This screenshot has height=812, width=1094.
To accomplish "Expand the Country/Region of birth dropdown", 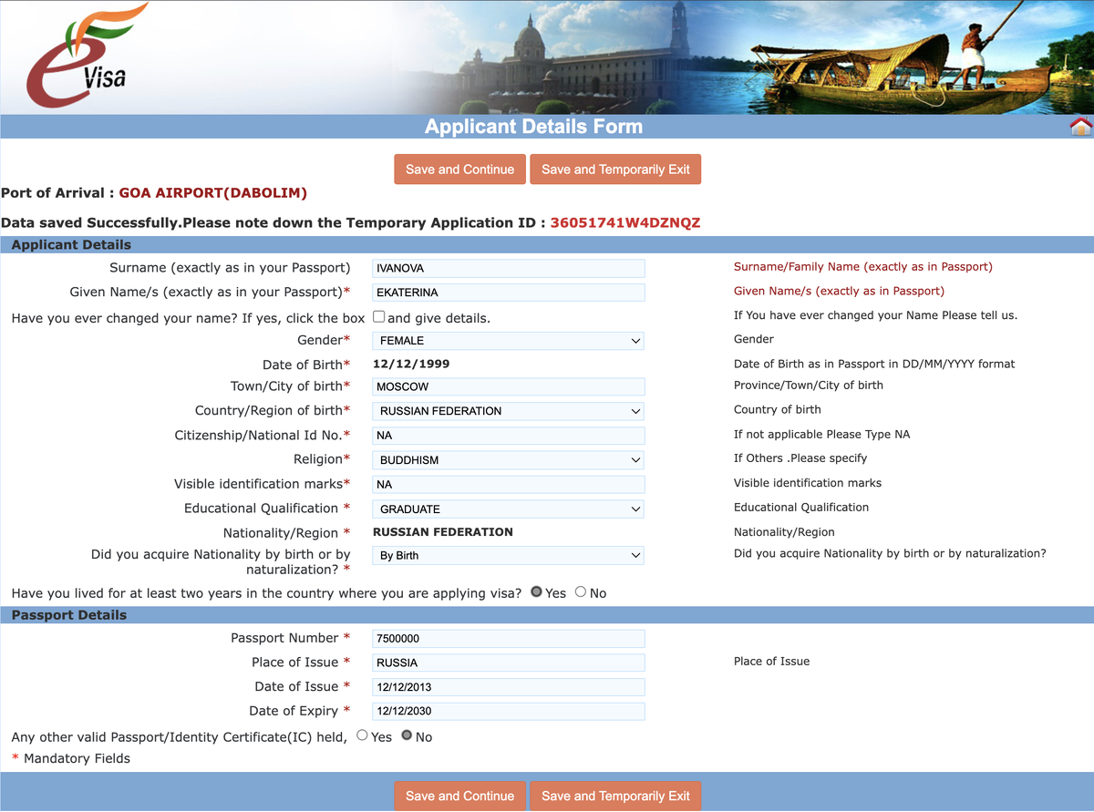I will point(508,411).
